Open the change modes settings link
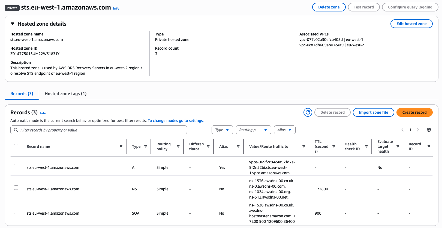This screenshot has width=442, height=228. pos(175,121)
